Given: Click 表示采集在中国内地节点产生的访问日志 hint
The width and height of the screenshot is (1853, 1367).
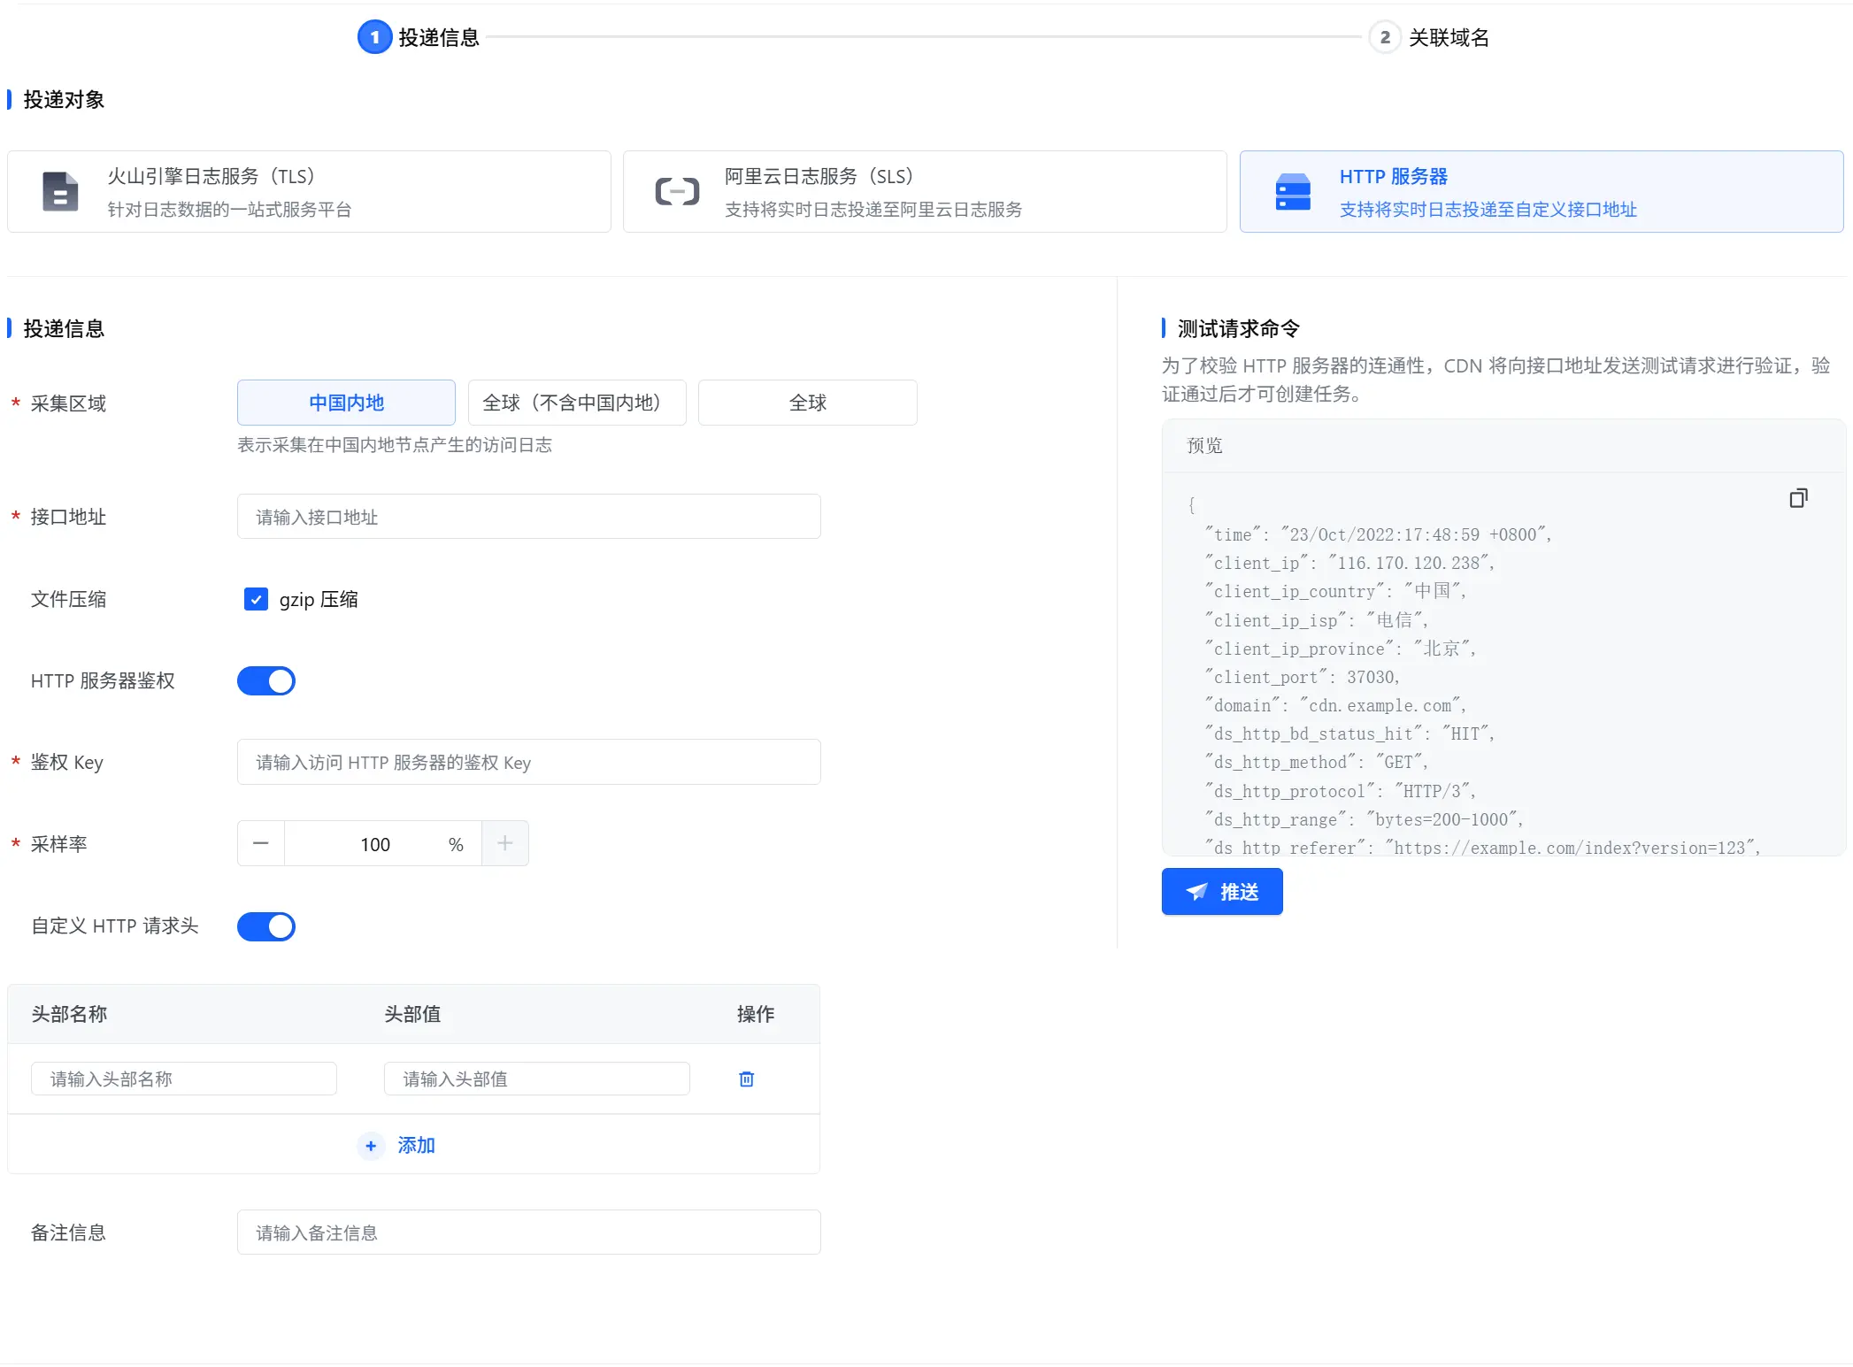Looking at the screenshot, I should point(395,445).
